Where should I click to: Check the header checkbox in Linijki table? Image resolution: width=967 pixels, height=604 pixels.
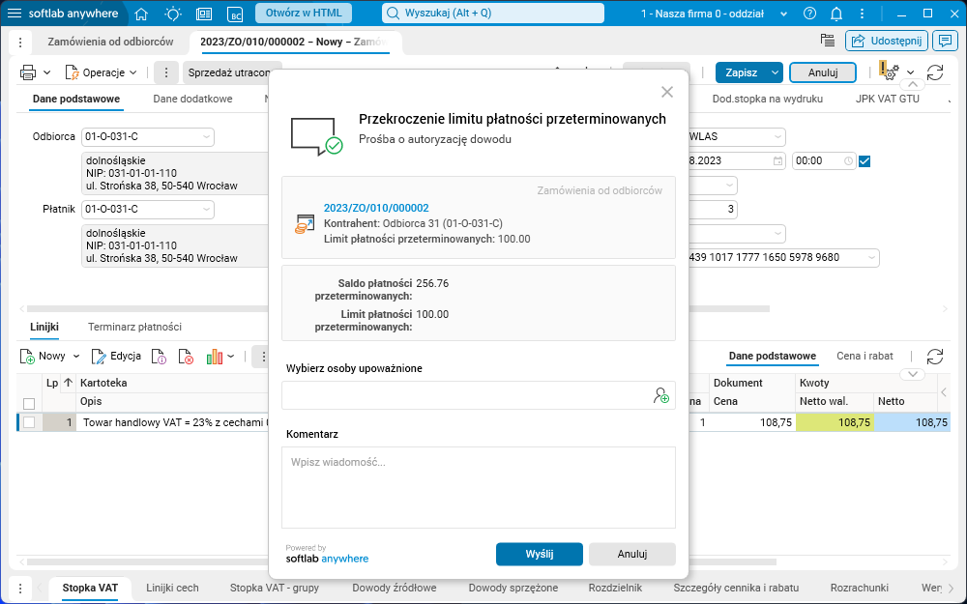pos(28,406)
